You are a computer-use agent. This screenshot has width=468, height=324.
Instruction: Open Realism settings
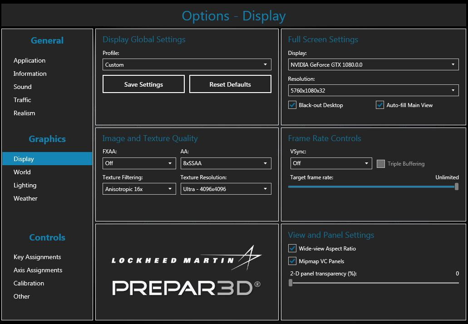[x=24, y=113]
